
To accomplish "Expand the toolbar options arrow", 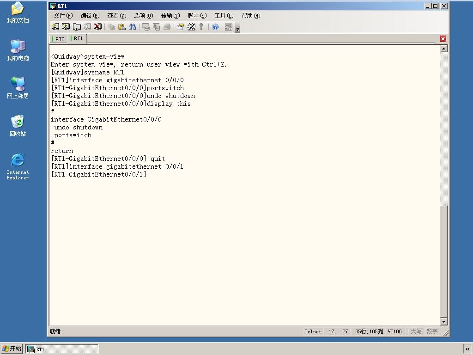I will pyautogui.click(x=238, y=29).
